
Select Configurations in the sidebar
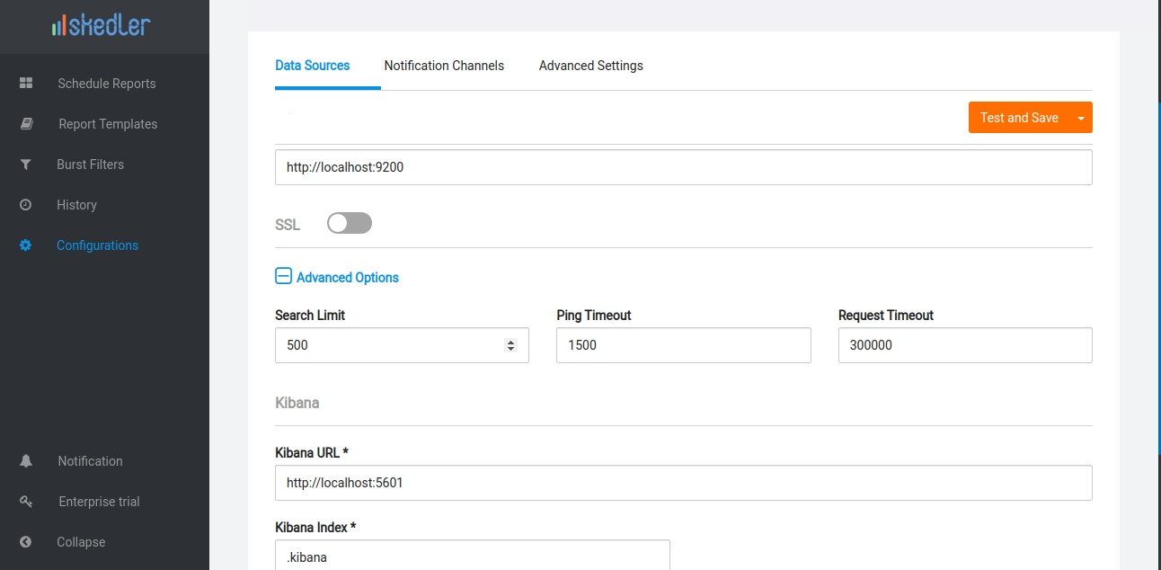point(97,245)
